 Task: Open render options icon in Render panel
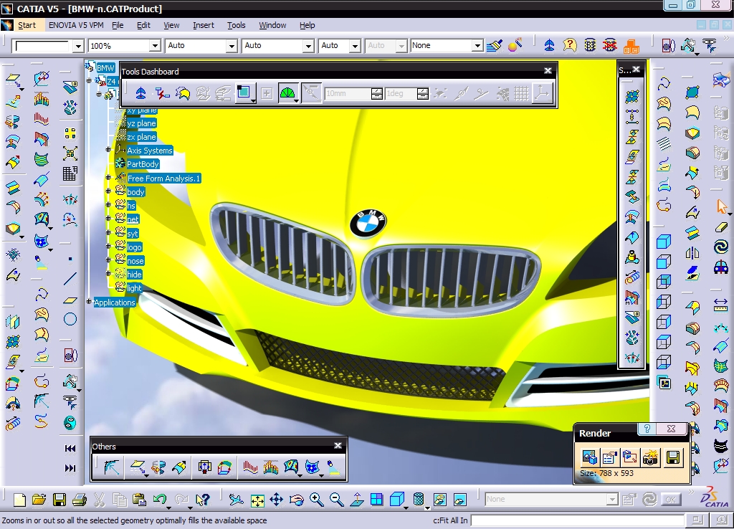click(610, 457)
